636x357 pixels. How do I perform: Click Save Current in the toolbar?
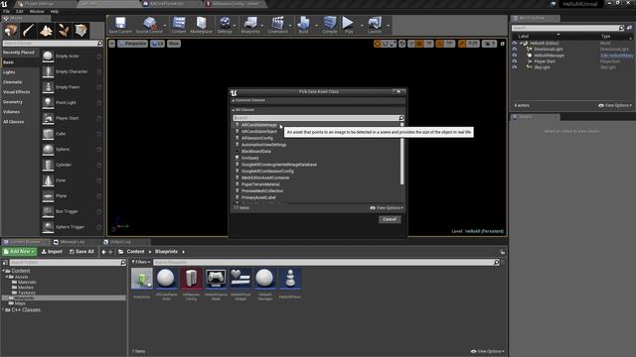pos(120,25)
